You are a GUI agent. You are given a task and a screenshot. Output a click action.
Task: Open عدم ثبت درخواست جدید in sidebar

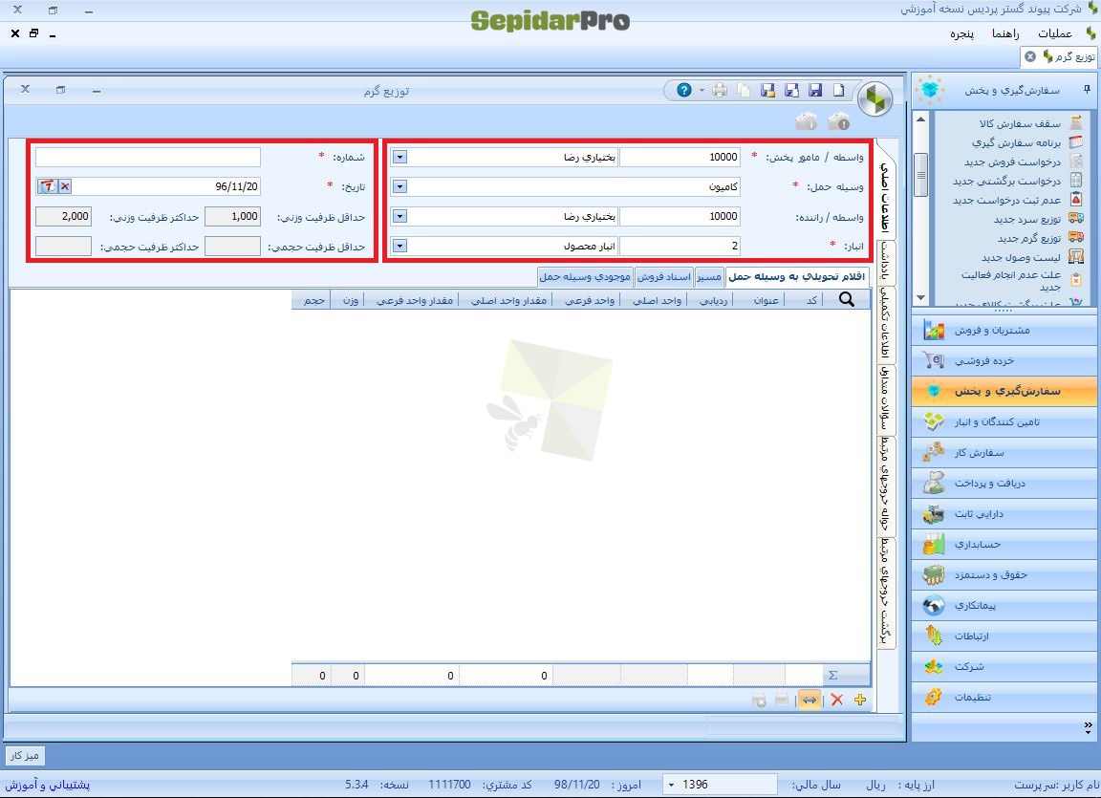pyautogui.click(x=1007, y=200)
